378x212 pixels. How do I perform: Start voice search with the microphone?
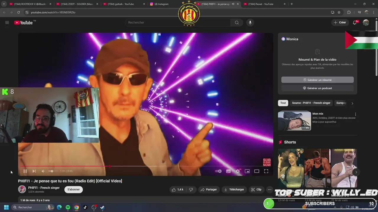[250, 23]
